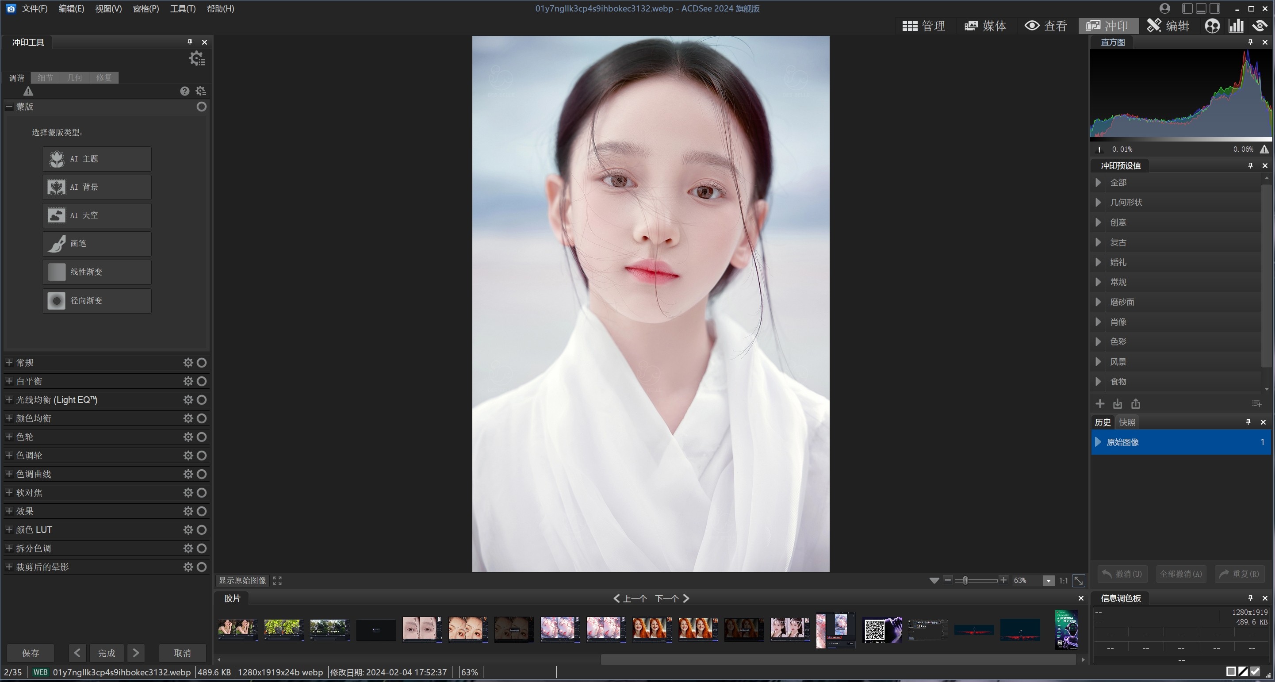The height and width of the screenshot is (682, 1275).
Task: Open the 文件(F) menu
Action: coord(34,8)
